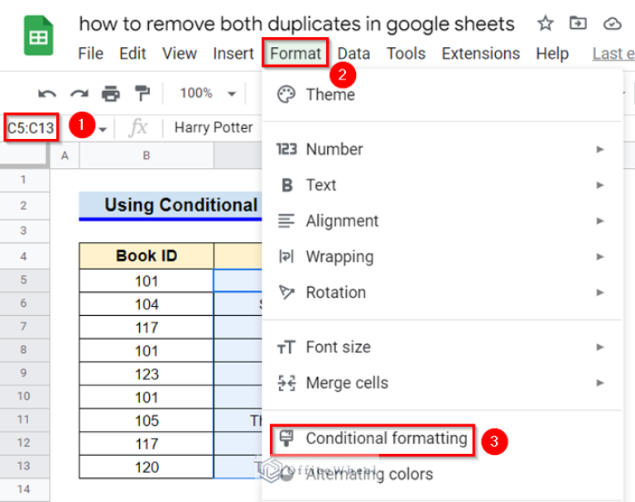Viewport: 635px width, 502px height.
Task: Select Theme in the Format menu
Action: pyautogui.click(x=330, y=94)
